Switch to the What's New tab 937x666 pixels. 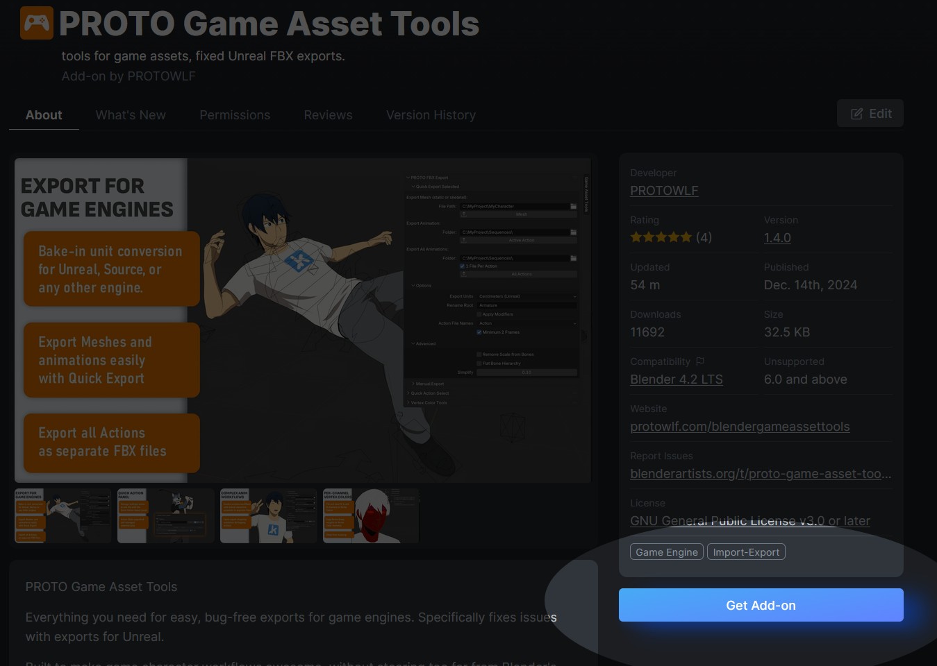[131, 115]
